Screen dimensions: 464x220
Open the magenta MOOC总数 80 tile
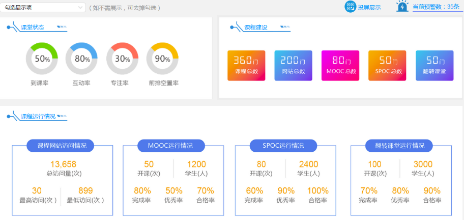pyautogui.click(x=340, y=66)
